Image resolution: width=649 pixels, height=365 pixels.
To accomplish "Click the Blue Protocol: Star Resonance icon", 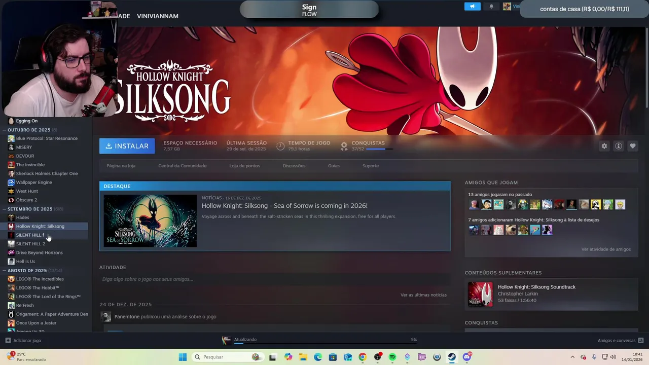I will tap(11, 138).
